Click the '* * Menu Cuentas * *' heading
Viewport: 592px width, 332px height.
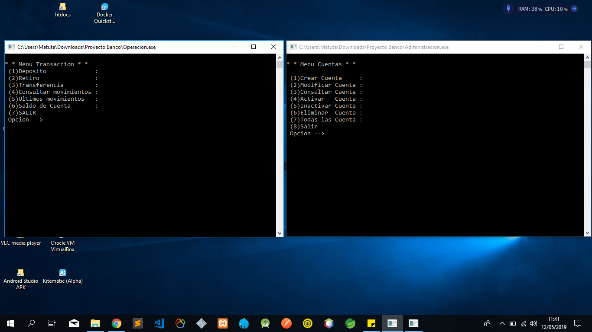[x=321, y=64]
